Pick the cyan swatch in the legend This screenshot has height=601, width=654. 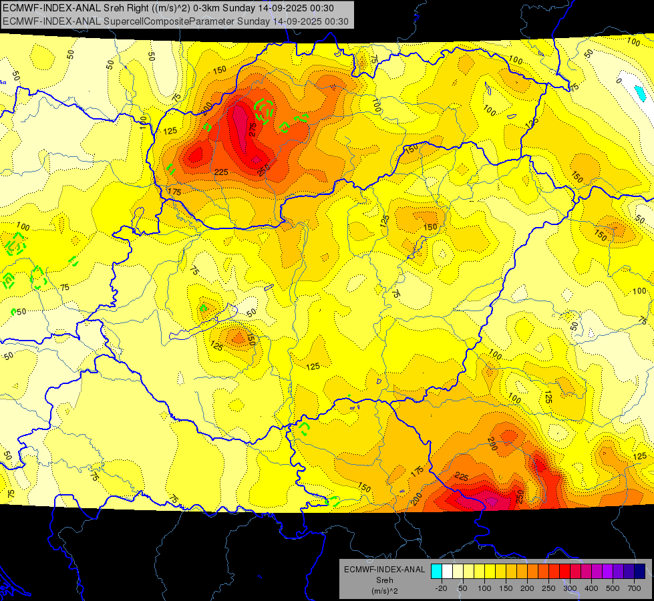(437, 571)
